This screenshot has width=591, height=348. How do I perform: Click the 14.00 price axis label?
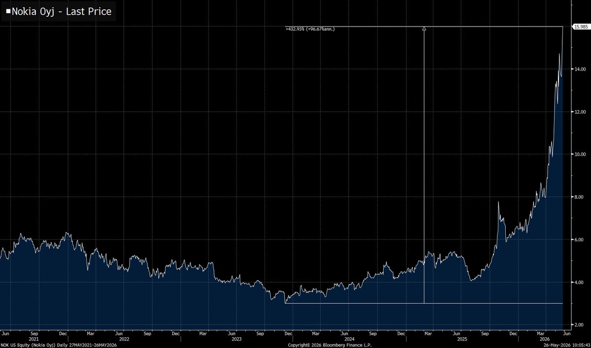coord(579,69)
